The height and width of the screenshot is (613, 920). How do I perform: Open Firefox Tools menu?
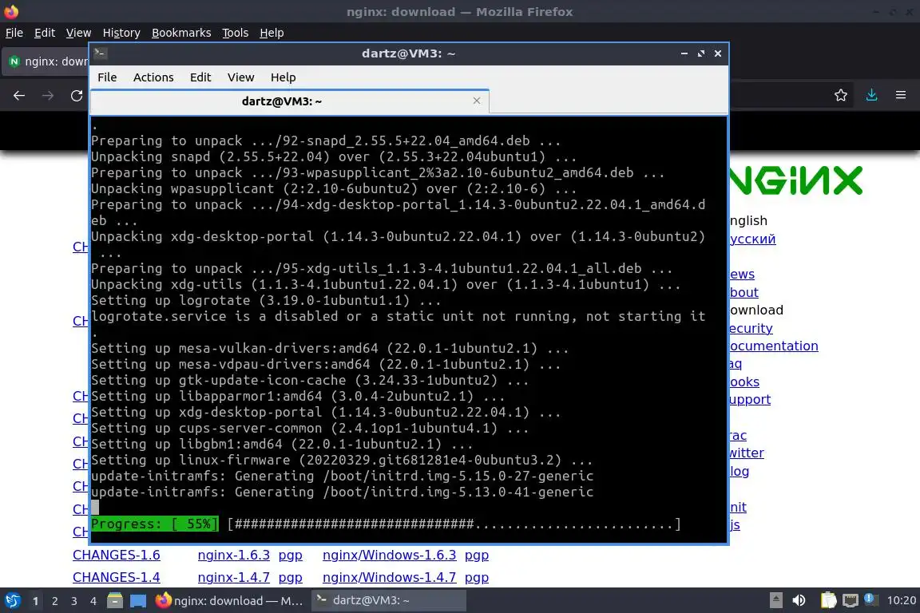pyautogui.click(x=236, y=33)
